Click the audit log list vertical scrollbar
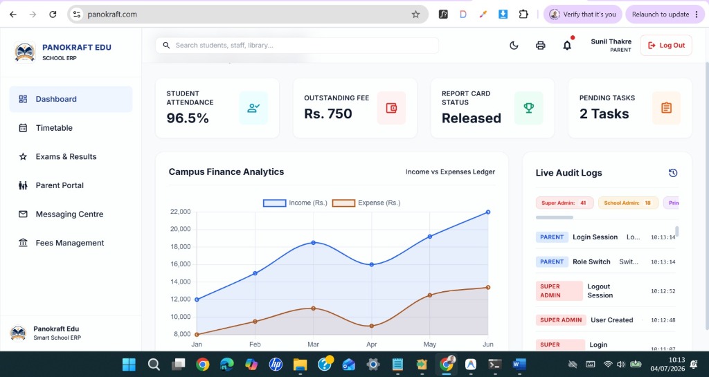Viewport: 709px width, 377px height. click(x=676, y=232)
